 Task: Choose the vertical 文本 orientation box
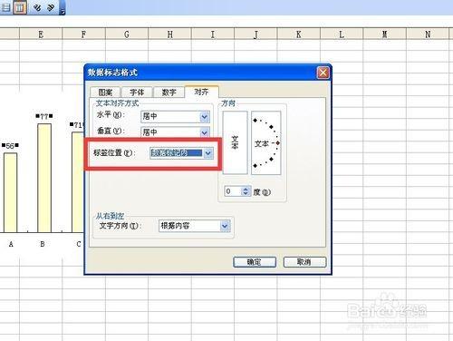[x=235, y=142]
